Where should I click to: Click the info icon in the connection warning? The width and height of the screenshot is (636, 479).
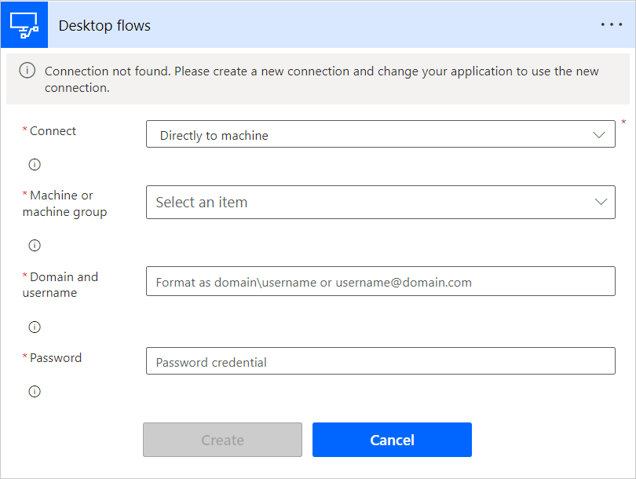(27, 71)
